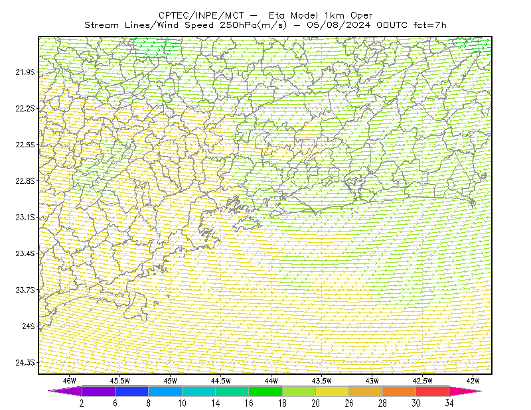Click the 44W longitude axis label
This screenshot has width=531, height=410.
271,381
